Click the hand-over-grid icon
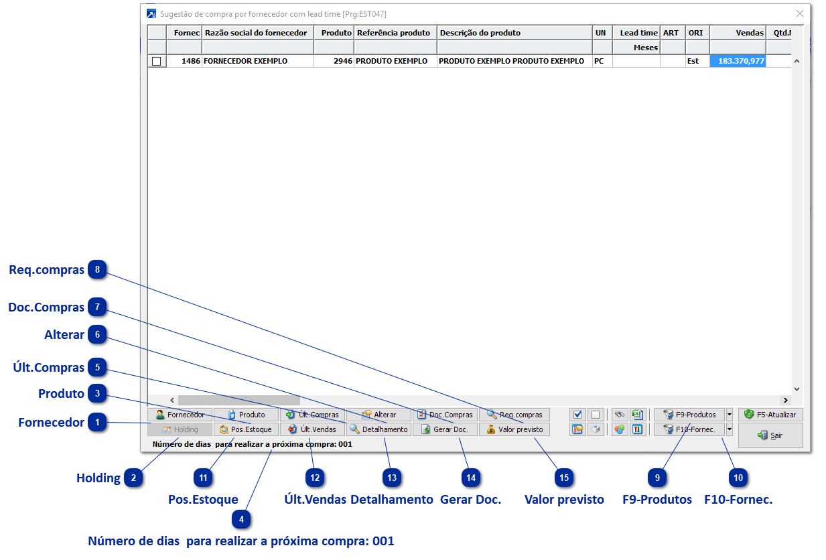 [x=577, y=429]
